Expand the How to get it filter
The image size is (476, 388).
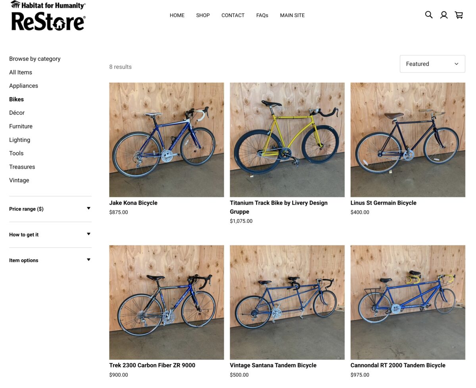pos(50,234)
